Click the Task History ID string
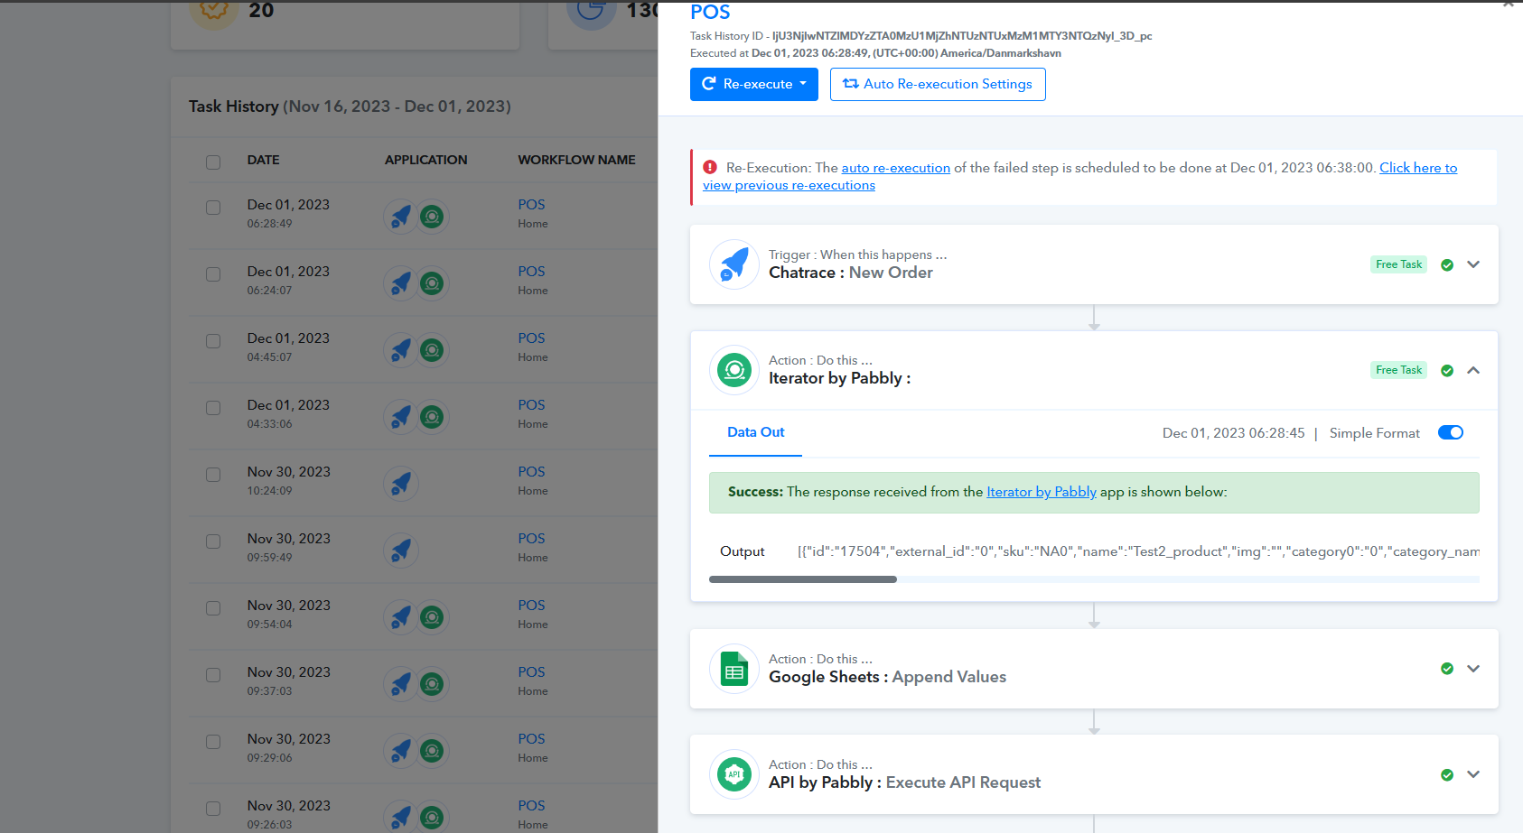1523x833 pixels. point(962,36)
